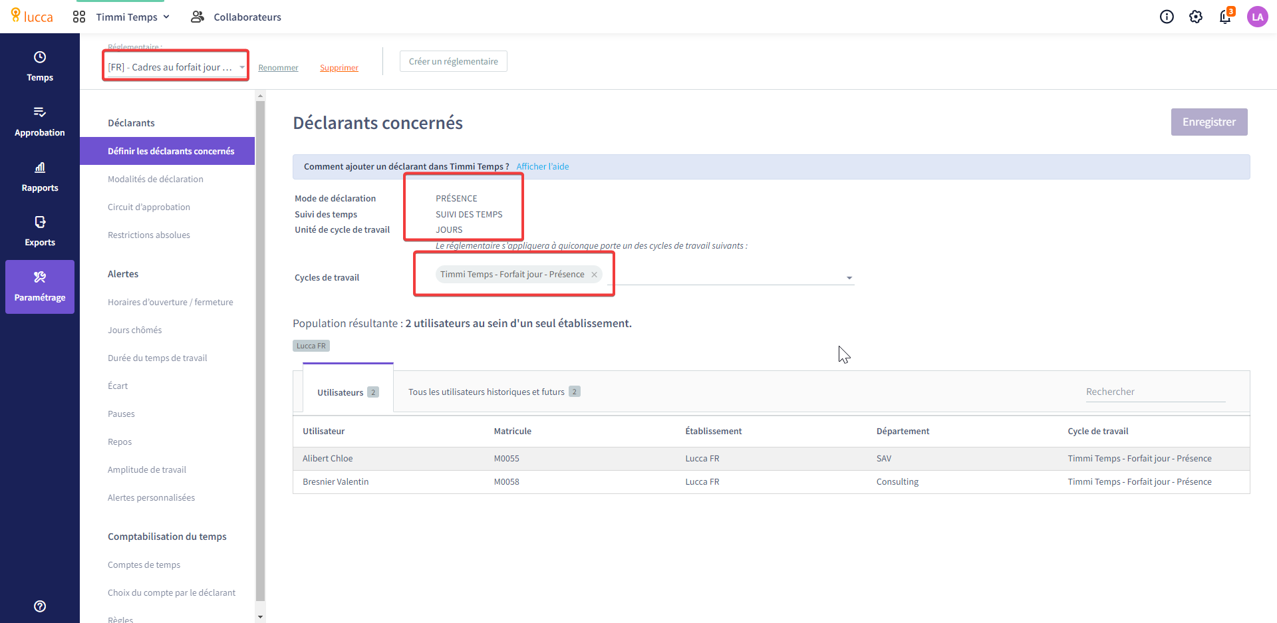Image resolution: width=1277 pixels, height=623 pixels.
Task: Click the Département column header
Action: coord(903,431)
